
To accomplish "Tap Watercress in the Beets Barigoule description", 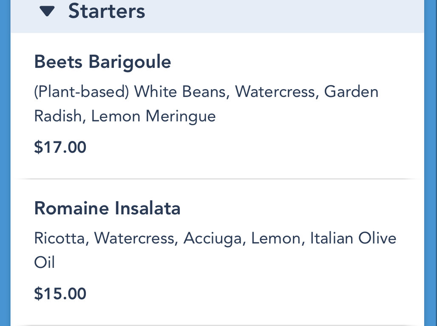I will (275, 92).
